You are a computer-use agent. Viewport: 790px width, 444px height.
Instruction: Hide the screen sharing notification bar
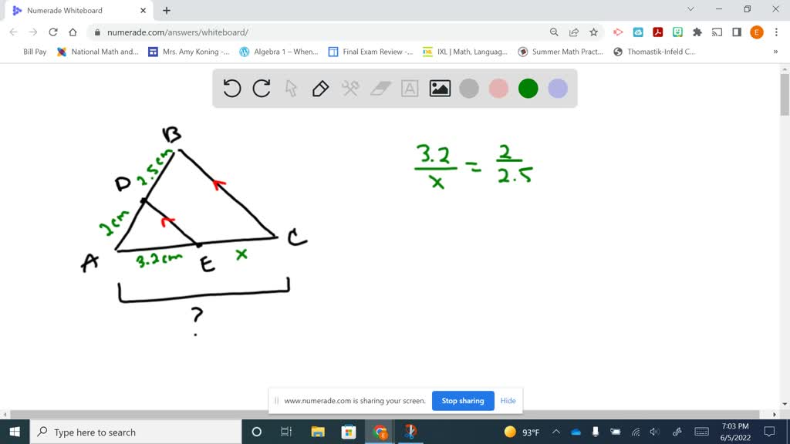(x=508, y=401)
